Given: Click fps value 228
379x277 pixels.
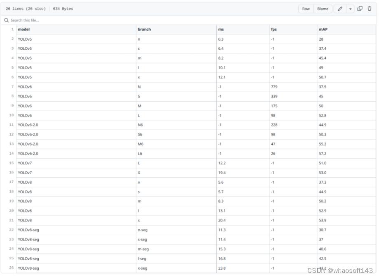Looking at the screenshot, I should (274, 125).
